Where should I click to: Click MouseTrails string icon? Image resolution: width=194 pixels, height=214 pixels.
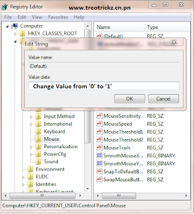point(99,148)
